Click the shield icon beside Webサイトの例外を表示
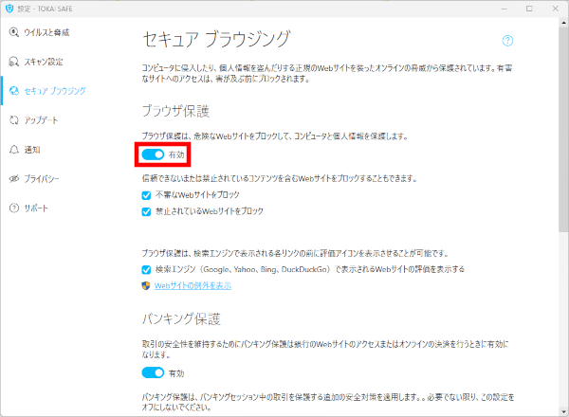Viewport: 569px width, 417px height. (x=146, y=285)
